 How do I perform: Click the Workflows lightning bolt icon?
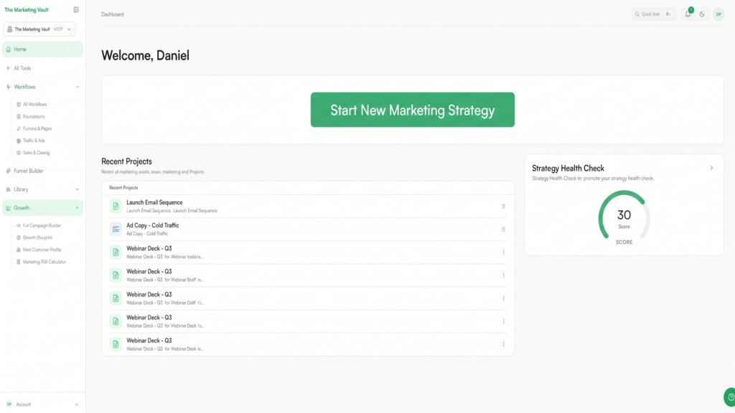[8, 87]
